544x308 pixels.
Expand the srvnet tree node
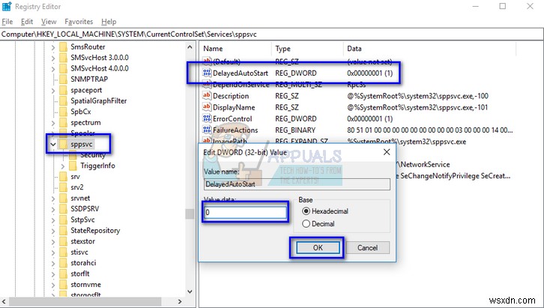click(53, 199)
